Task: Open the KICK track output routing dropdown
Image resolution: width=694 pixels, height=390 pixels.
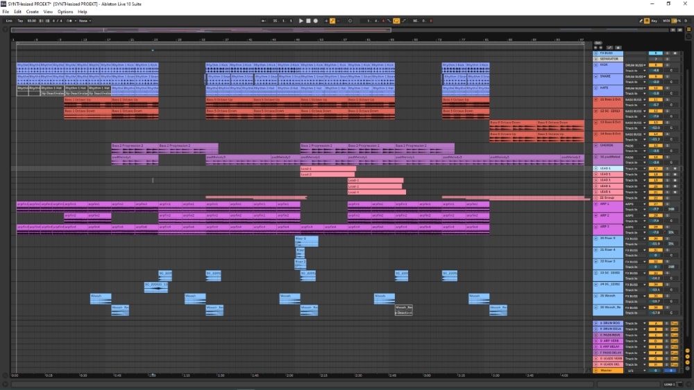Action: (634, 64)
